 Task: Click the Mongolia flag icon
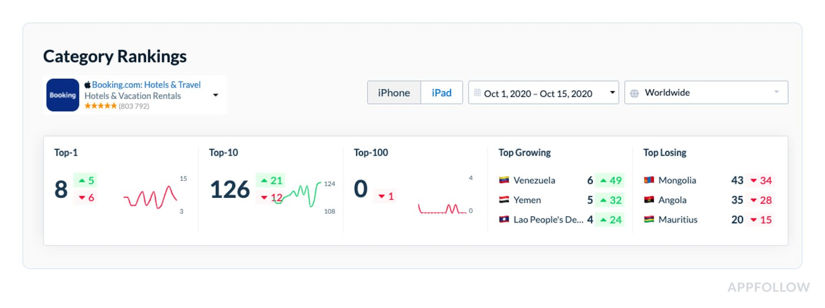(x=649, y=180)
